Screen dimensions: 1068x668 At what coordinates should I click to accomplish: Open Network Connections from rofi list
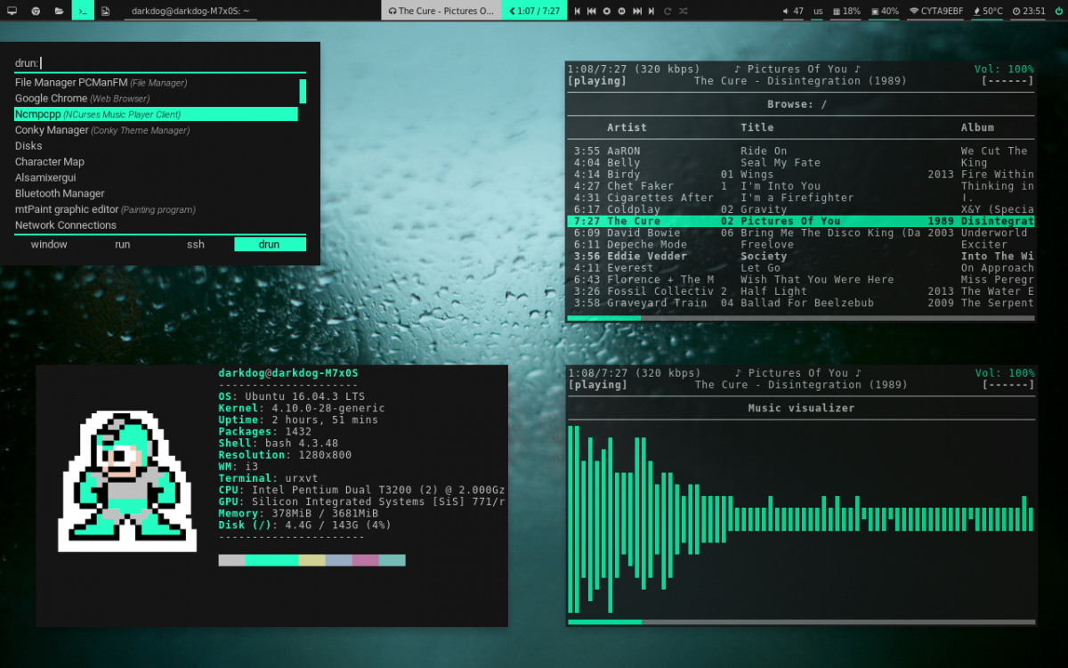point(156,225)
